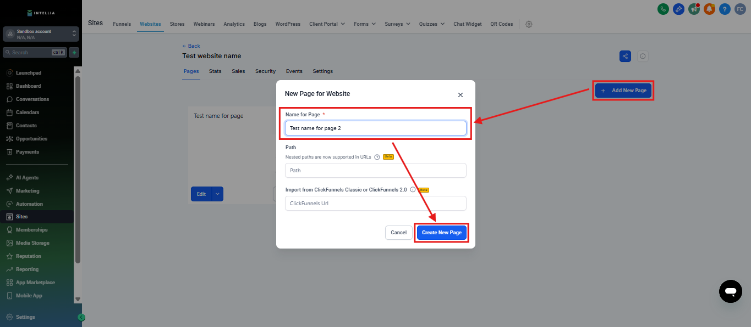This screenshot has height=327, width=751.
Task: Collapse the sidebar with green arrow toggle
Action: coord(81,317)
